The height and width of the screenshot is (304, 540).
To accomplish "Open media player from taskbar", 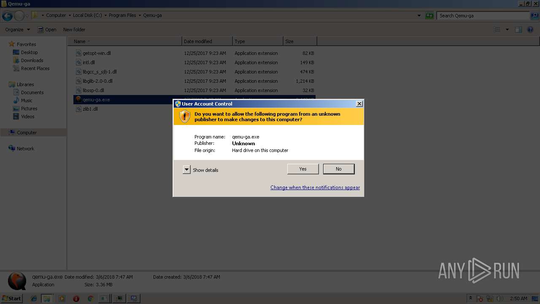I will point(62,299).
